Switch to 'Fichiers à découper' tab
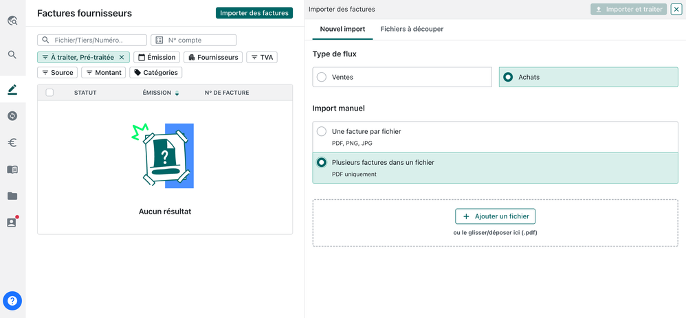This screenshot has width=686, height=318. [x=412, y=29]
